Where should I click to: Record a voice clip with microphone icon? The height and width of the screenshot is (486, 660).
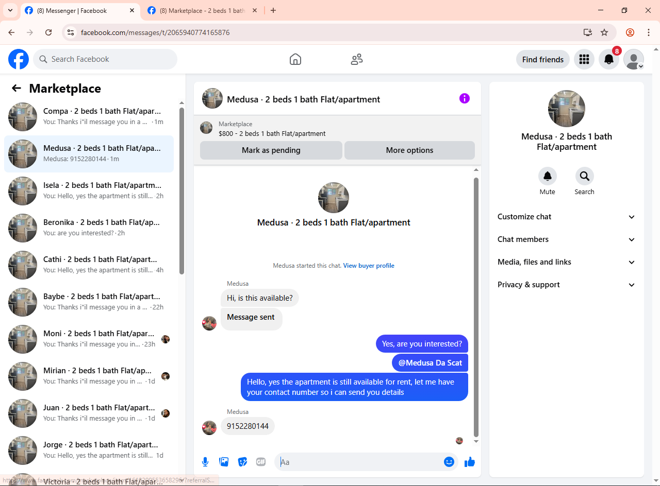click(205, 462)
